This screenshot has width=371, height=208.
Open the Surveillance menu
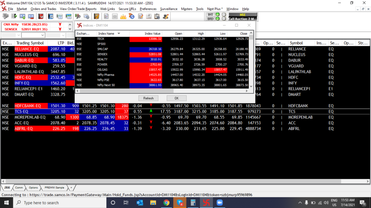pos(168,9)
